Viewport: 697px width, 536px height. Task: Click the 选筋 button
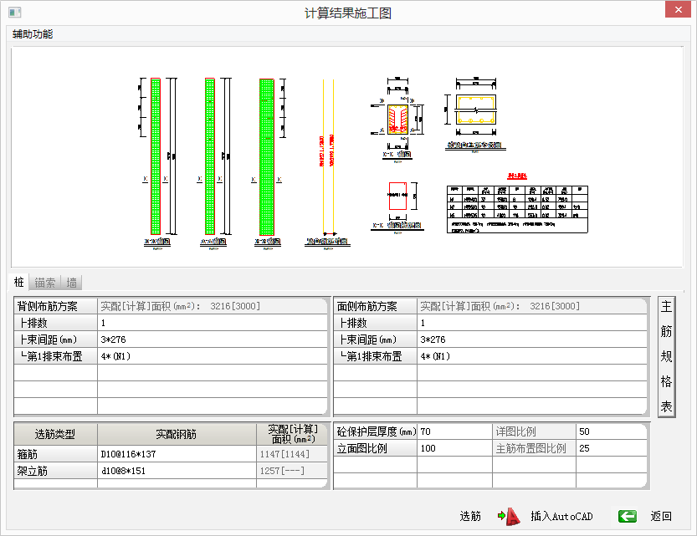coord(470,516)
